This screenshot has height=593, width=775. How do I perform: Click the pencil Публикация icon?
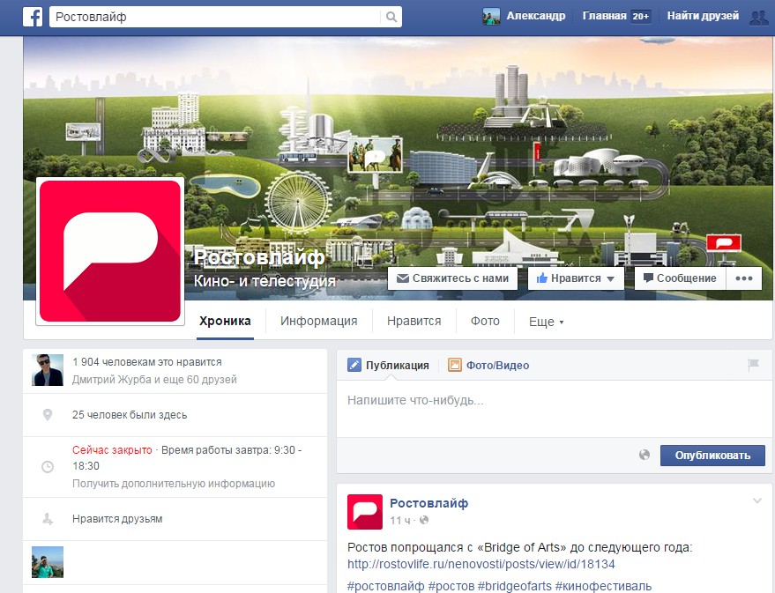click(354, 365)
